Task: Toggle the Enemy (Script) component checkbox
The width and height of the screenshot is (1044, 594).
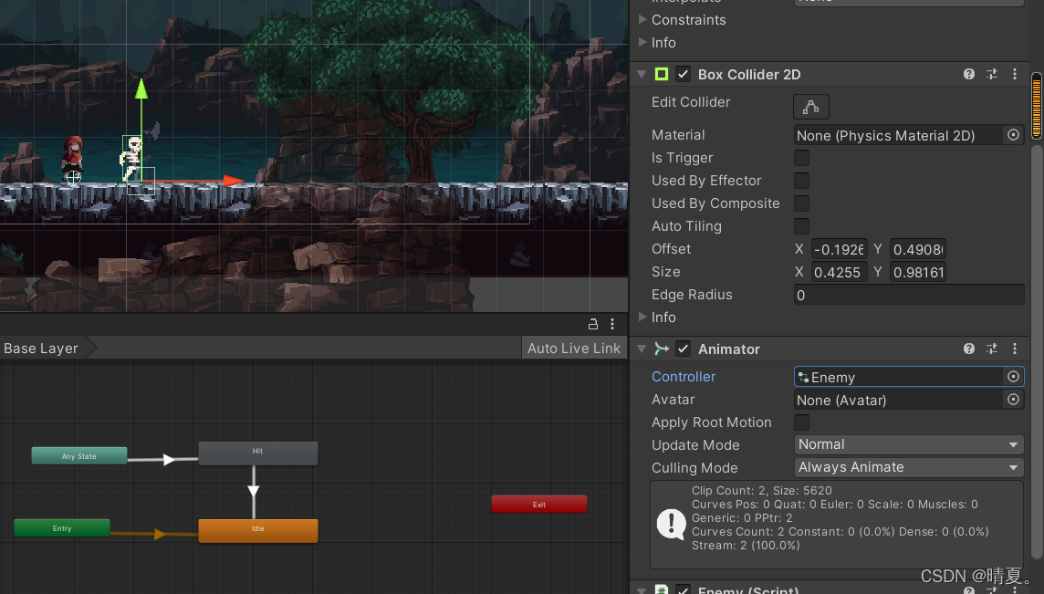Action: pyautogui.click(x=684, y=589)
